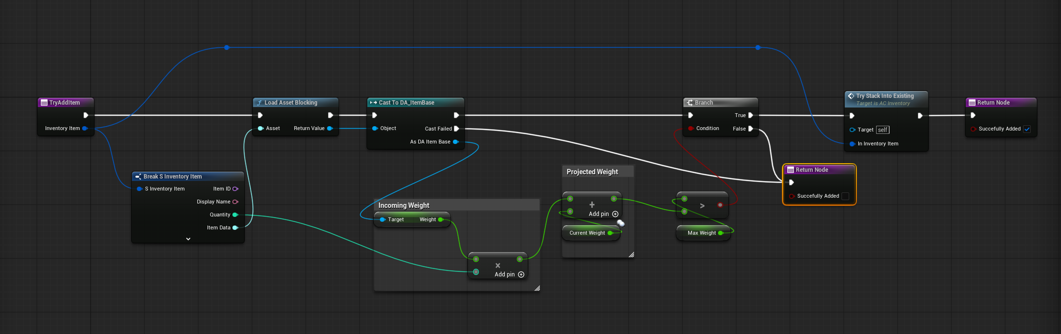The height and width of the screenshot is (334, 1061).
Task: Click As DA Item Base output pin
Action: coord(456,142)
